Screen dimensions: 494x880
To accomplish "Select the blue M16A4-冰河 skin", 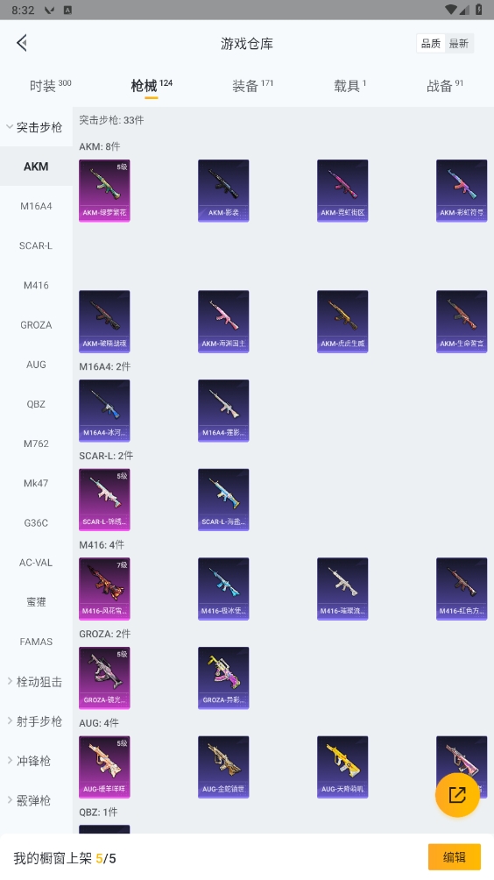I will coord(104,411).
